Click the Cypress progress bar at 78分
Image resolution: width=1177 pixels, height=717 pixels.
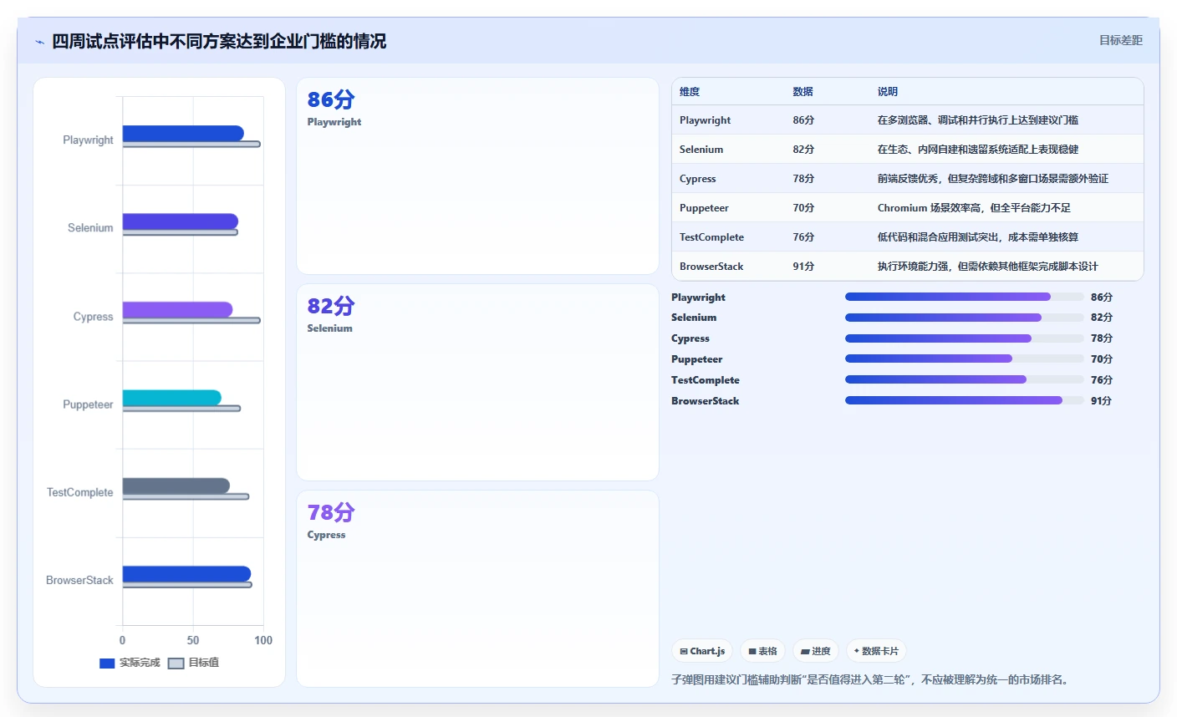point(964,338)
